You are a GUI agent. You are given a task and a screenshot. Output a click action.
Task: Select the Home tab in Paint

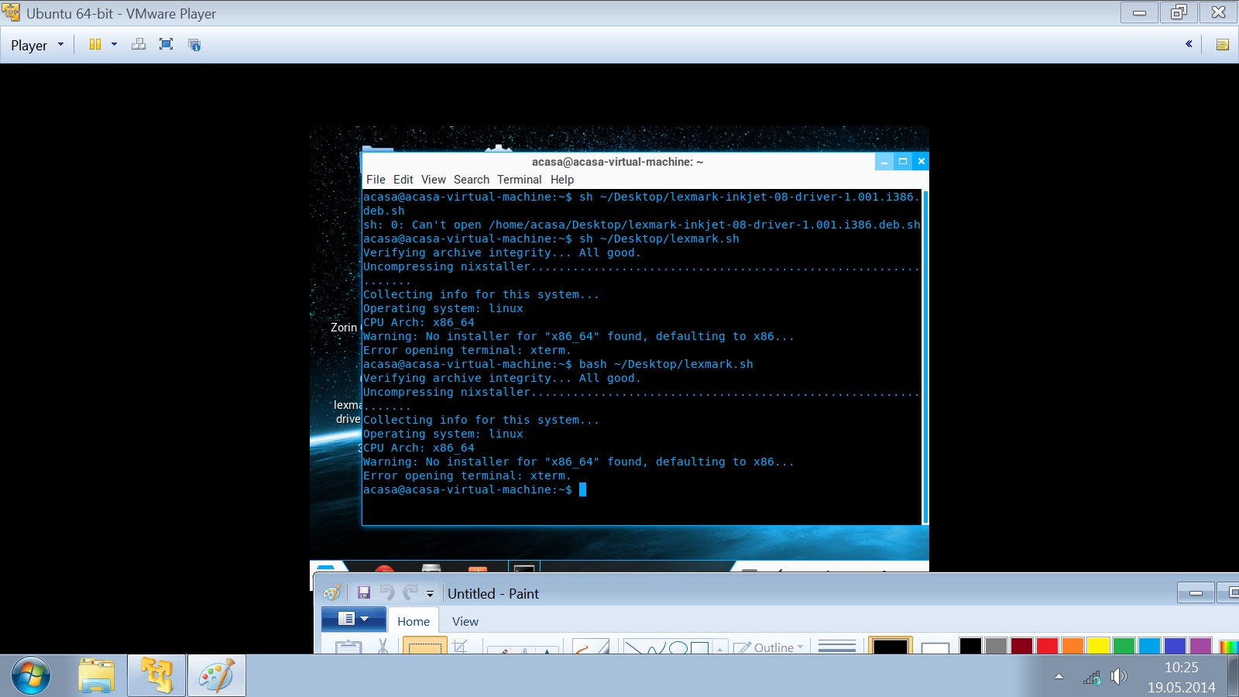coord(413,621)
